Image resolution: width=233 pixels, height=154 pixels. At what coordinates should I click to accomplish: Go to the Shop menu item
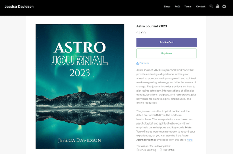[x=167, y=7]
